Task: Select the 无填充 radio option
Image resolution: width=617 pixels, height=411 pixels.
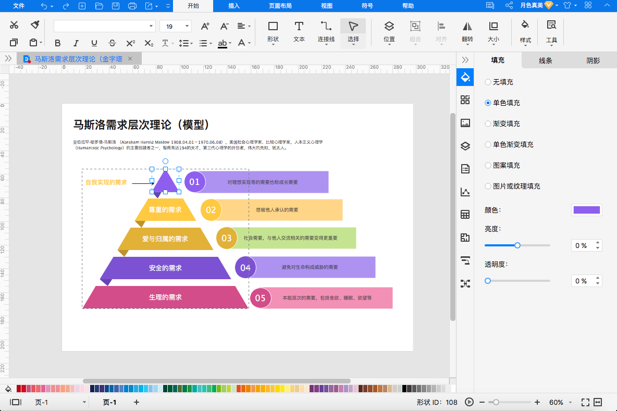Action: click(488, 82)
